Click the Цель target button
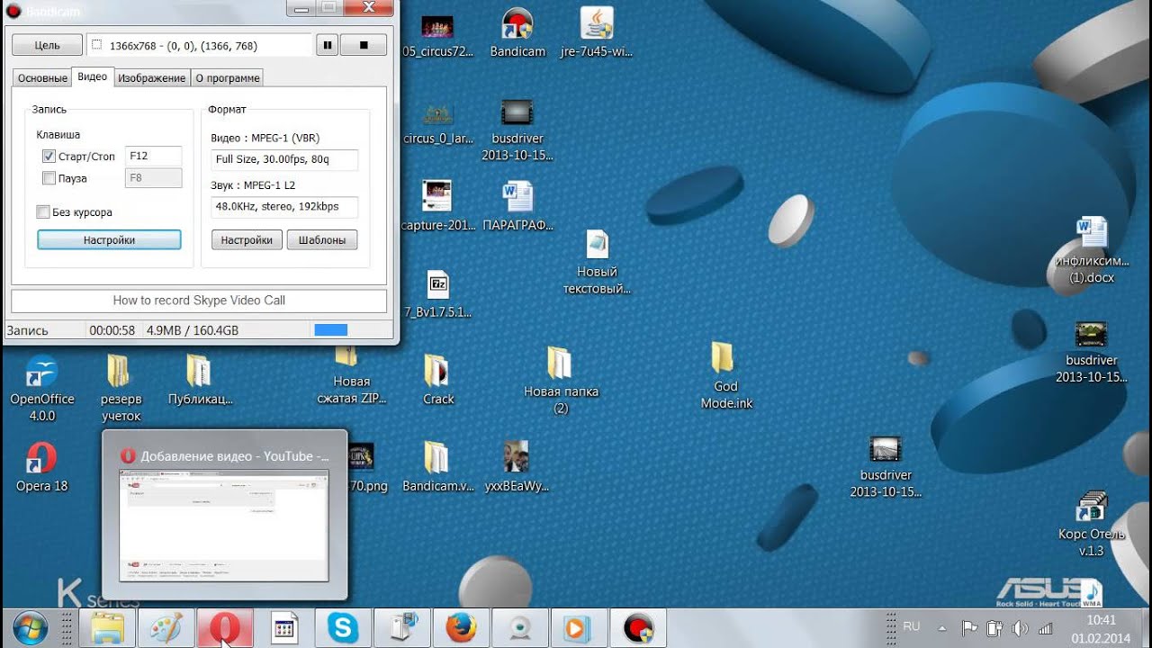This screenshot has height=648, width=1152. point(47,45)
